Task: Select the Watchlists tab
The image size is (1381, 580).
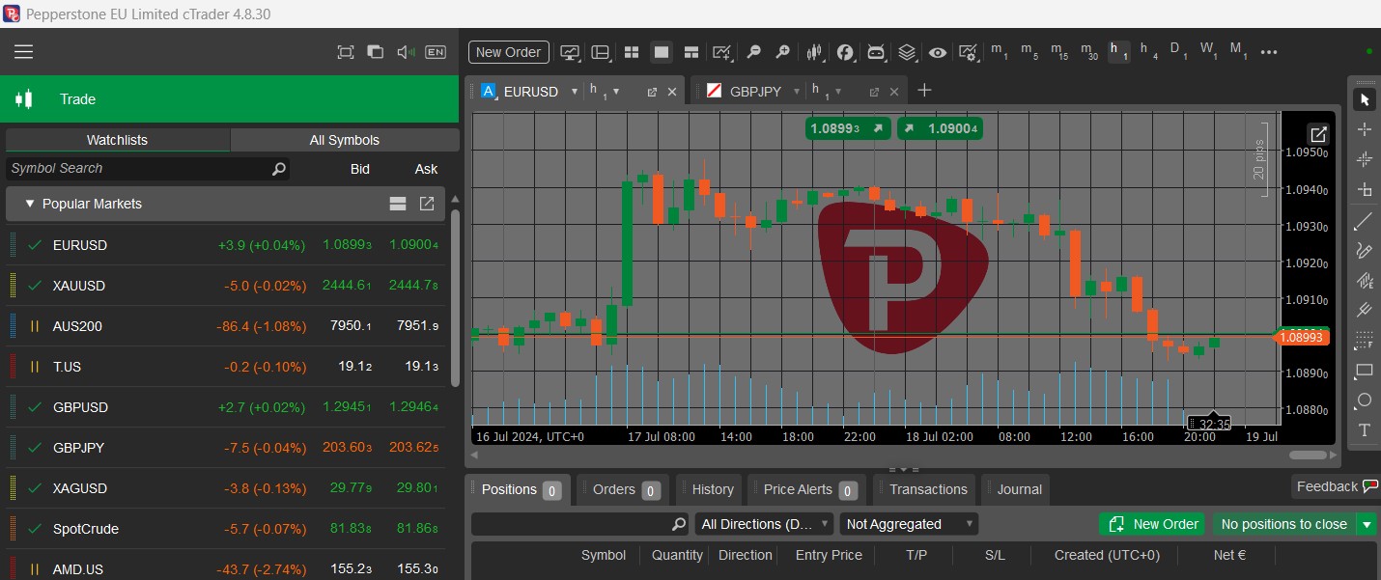Action: tap(118, 140)
